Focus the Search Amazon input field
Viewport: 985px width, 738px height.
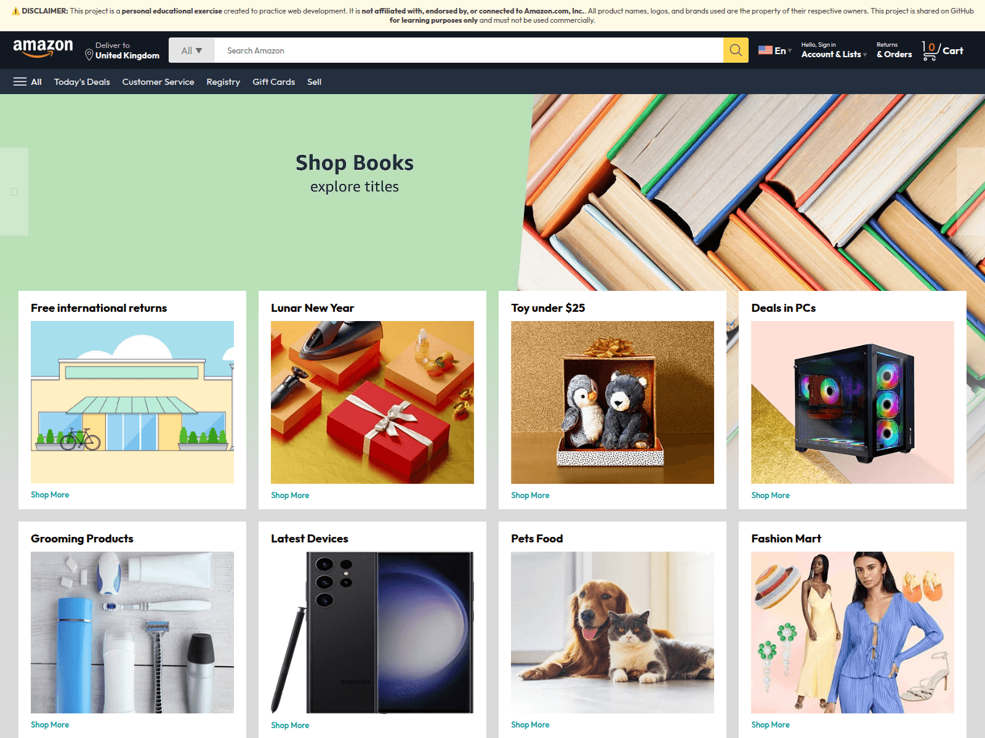coord(469,50)
